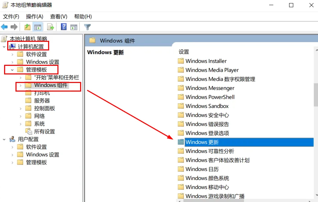The image size is (318, 202).
Task: Click the 用户配置 user icon
Action: [x=12, y=139]
